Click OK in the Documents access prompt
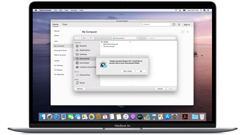This screenshot has height=135, width=245. pos(141,71)
